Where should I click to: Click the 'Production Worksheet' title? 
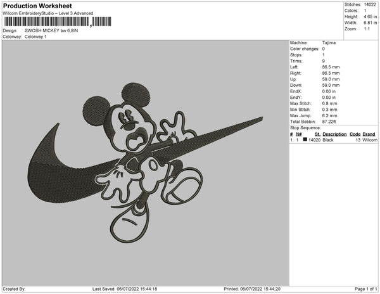[x=37, y=6]
